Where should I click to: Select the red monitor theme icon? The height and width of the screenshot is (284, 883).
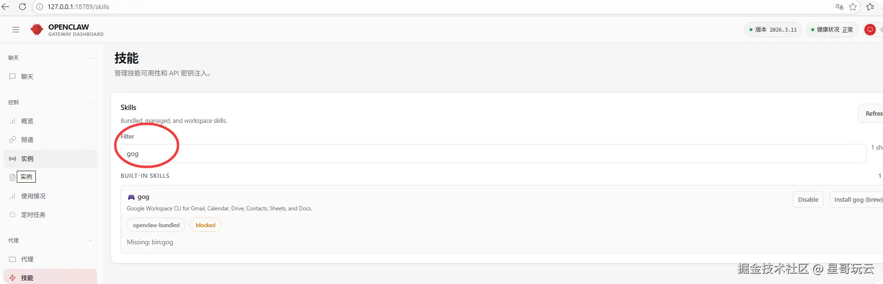(x=870, y=30)
